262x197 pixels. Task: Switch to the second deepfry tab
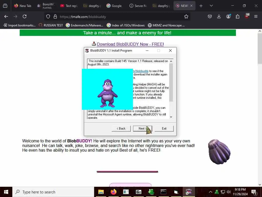tap(161, 6)
